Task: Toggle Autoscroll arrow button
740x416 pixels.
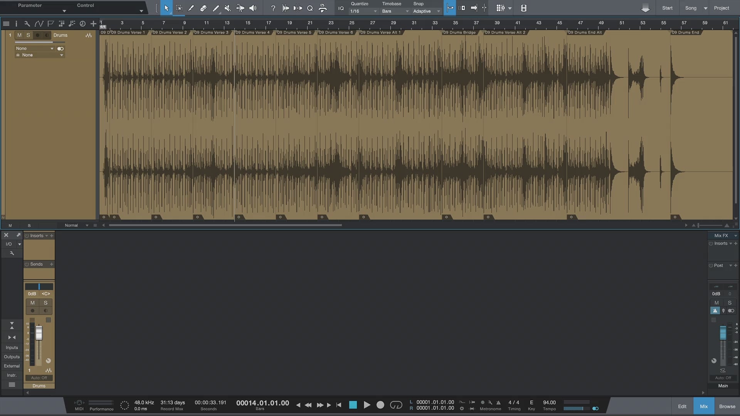Action: pyautogui.click(x=474, y=8)
